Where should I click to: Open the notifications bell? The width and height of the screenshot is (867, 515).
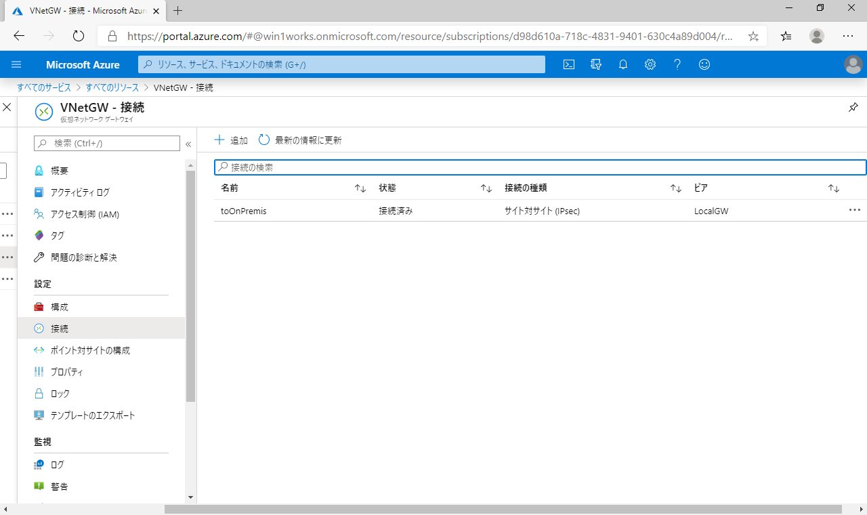pyautogui.click(x=623, y=64)
